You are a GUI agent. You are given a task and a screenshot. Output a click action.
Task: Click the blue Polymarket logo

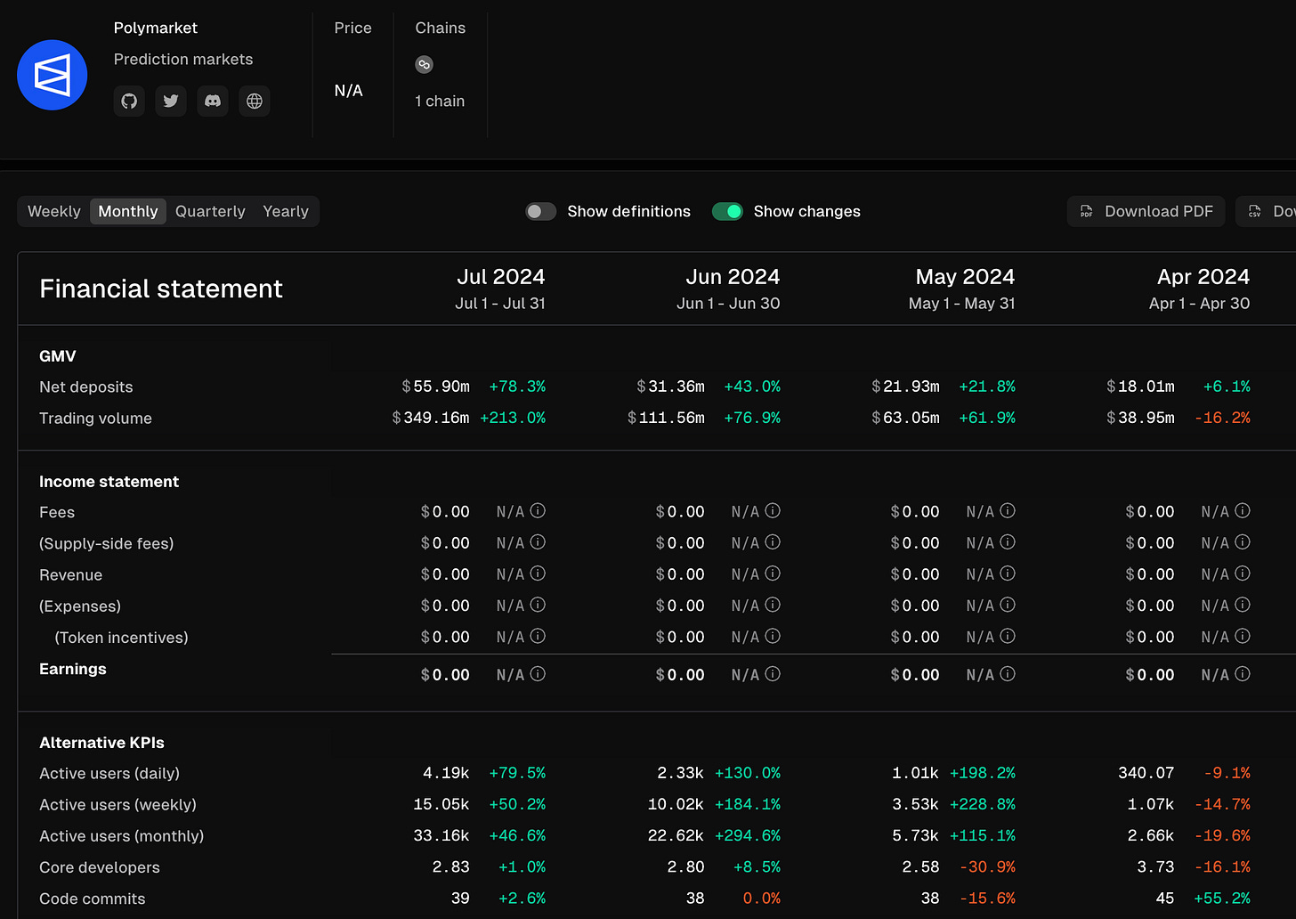(53, 75)
